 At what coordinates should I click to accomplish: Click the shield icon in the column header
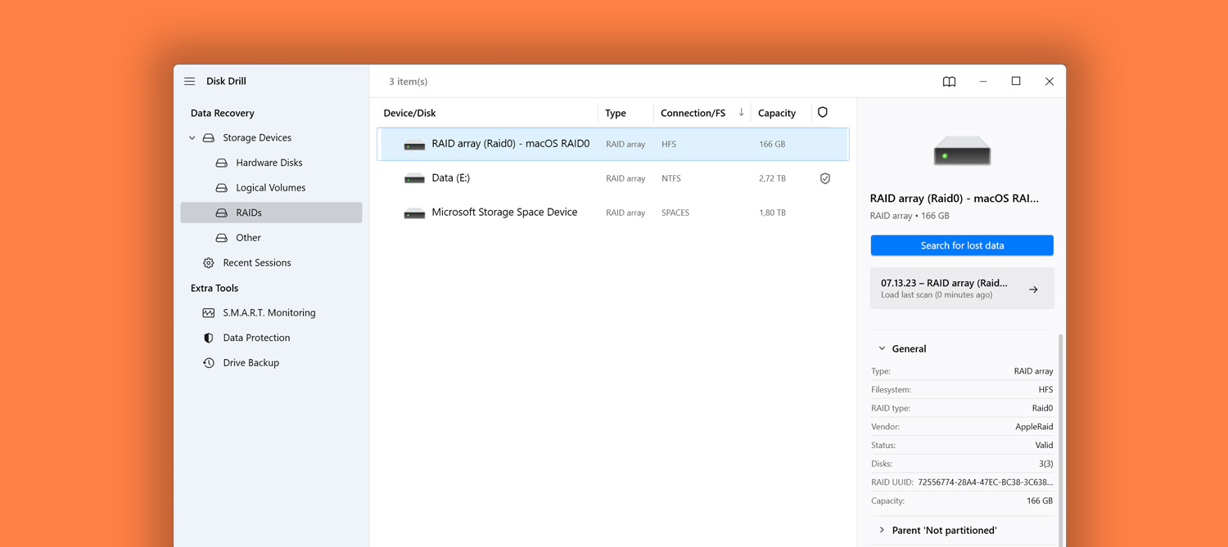(x=822, y=112)
